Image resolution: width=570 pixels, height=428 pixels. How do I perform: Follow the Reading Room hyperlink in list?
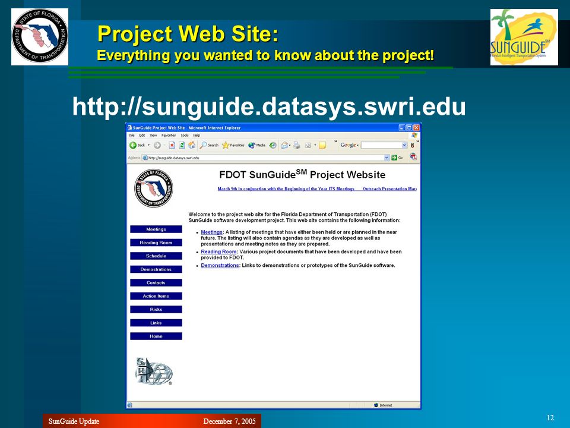[x=218, y=252]
